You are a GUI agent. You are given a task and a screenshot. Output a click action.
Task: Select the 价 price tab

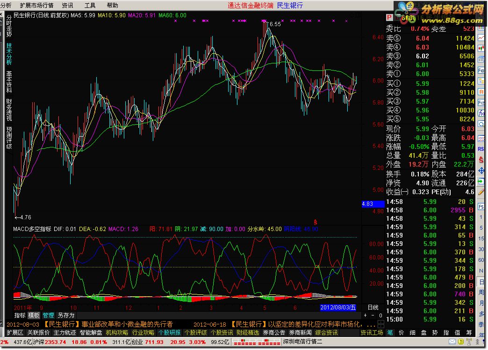(401, 333)
